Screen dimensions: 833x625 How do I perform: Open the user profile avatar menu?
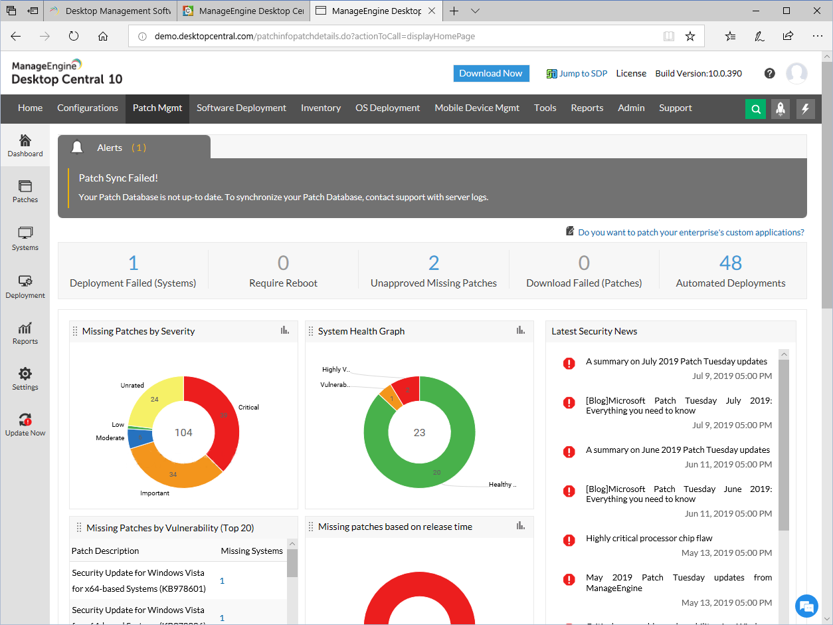coord(796,73)
